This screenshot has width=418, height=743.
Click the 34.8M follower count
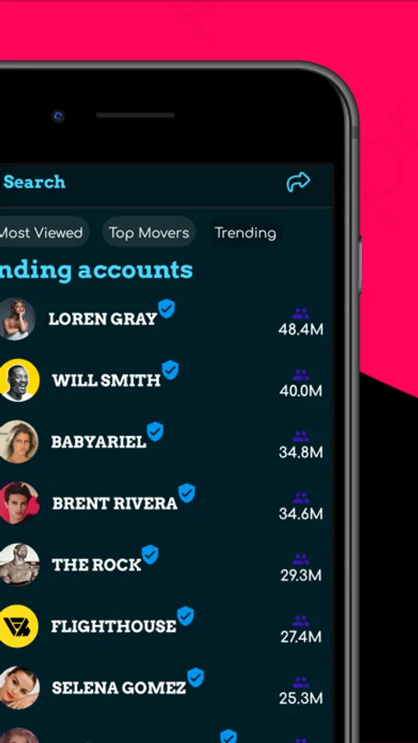pyautogui.click(x=301, y=452)
